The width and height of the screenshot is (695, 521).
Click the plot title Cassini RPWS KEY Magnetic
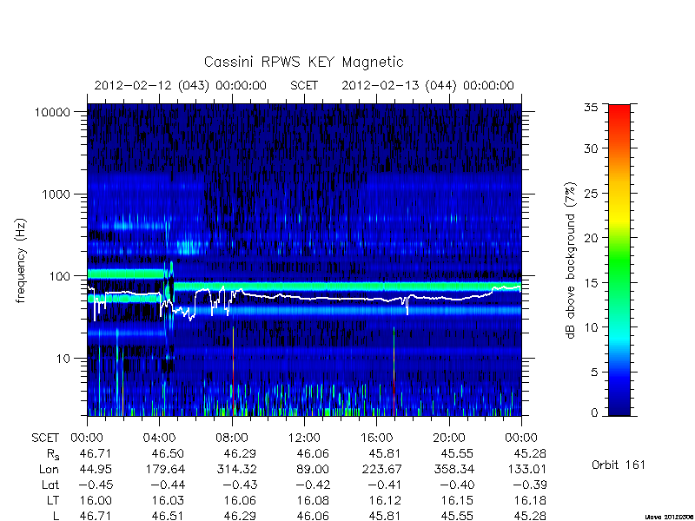tap(303, 62)
